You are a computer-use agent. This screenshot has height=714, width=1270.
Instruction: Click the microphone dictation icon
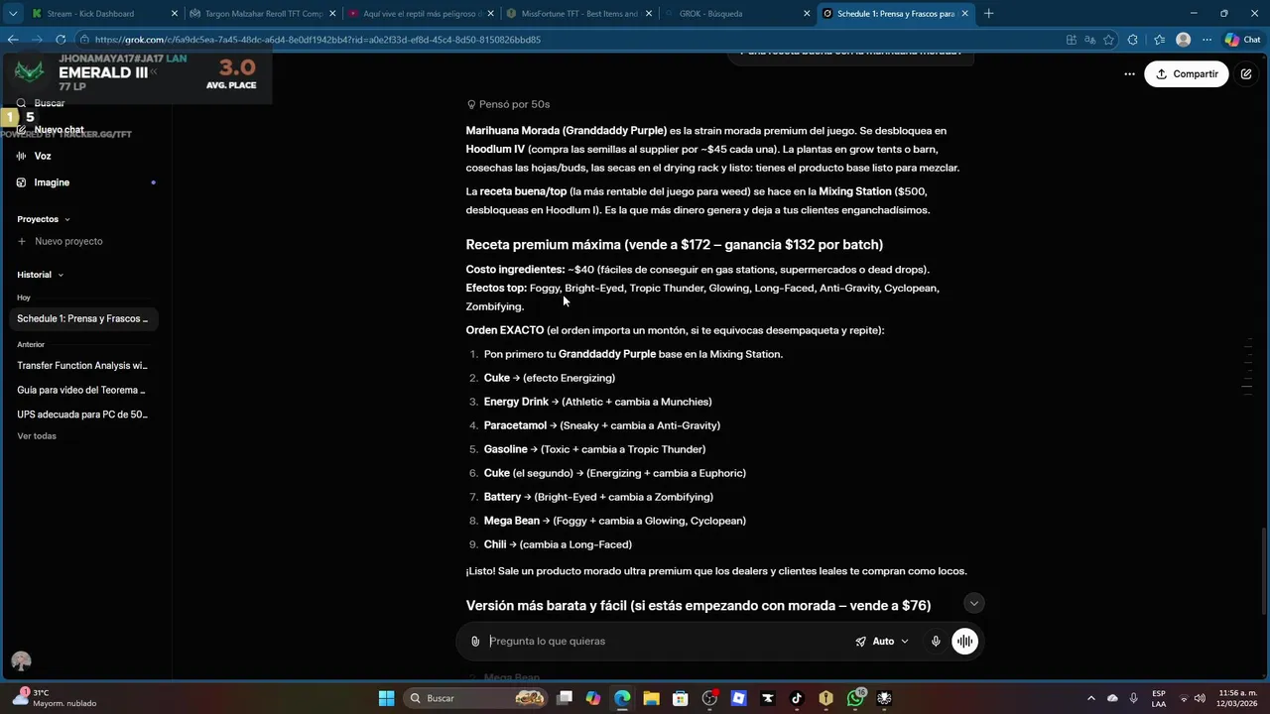coord(935,642)
